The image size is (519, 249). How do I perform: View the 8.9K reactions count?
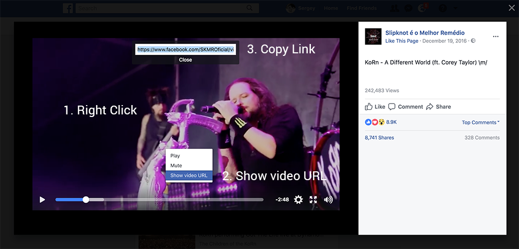point(391,122)
